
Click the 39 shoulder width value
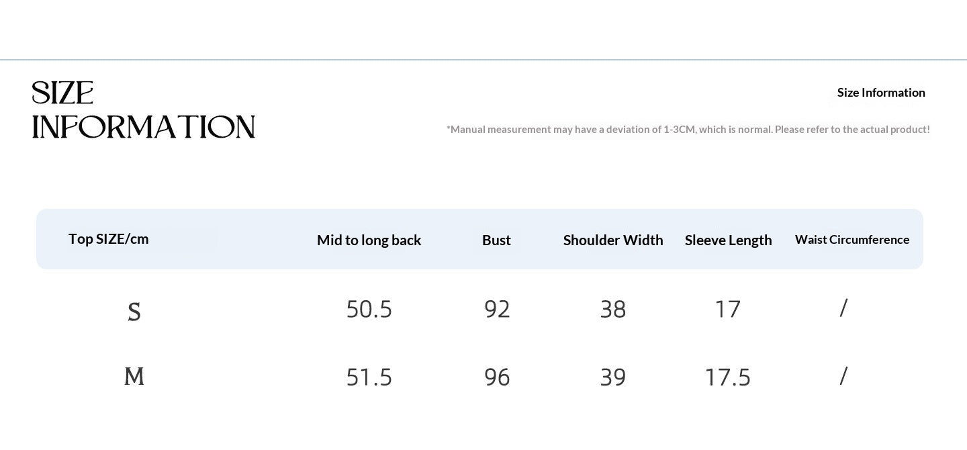(x=613, y=377)
